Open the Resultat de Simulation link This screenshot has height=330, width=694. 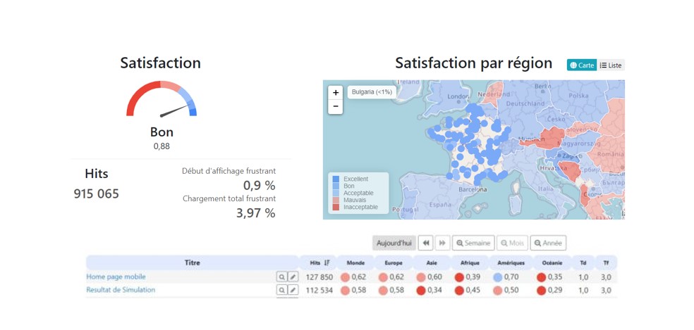pyautogui.click(x=121, y=290)
